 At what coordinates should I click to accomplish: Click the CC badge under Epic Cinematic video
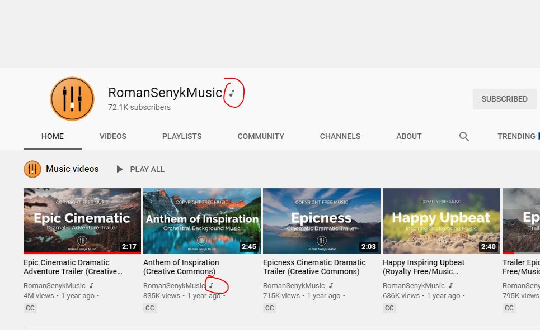pyautogui.click(x=30, y=308)
